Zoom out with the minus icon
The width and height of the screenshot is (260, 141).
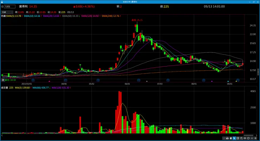coord(252,138)
